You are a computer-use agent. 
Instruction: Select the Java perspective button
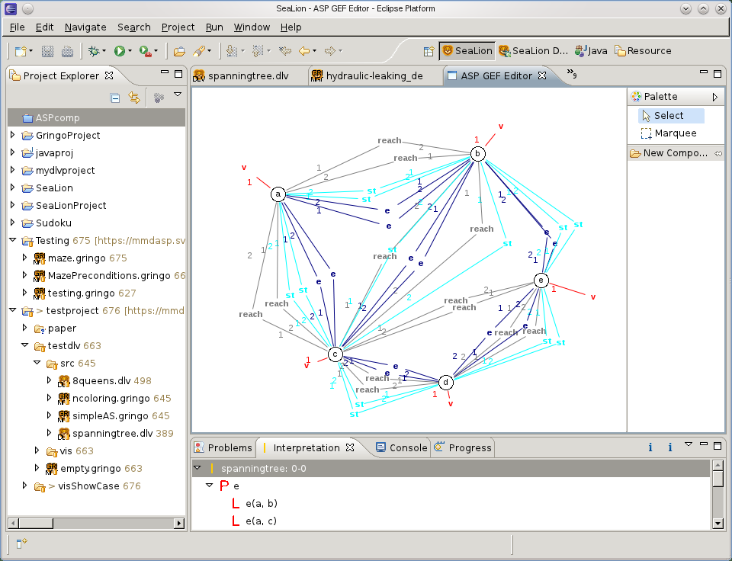tap(592, 51)
